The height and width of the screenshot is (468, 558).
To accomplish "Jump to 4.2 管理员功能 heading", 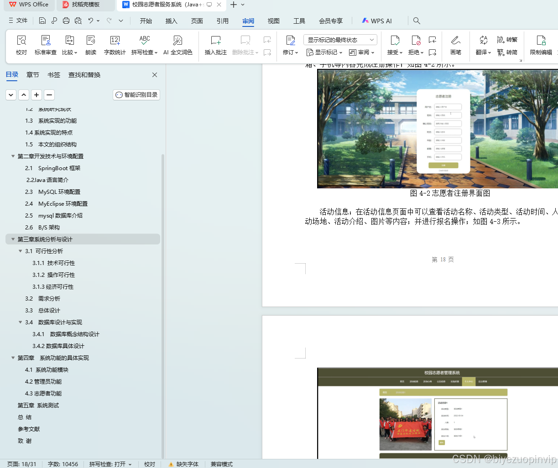I will [43, 381].
